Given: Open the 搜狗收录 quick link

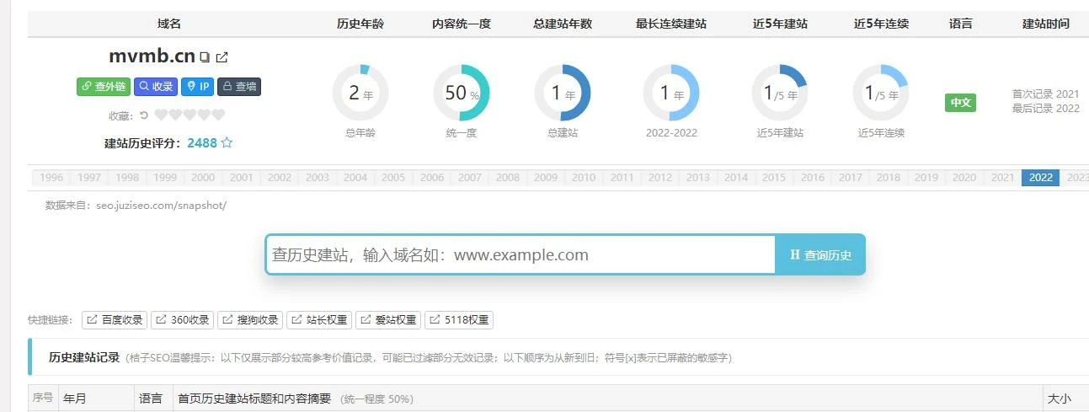Looking at the screenshot, I should tap(250, 320).
